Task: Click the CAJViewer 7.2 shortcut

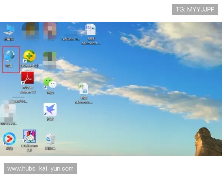Action: click(x=29, y=136)
